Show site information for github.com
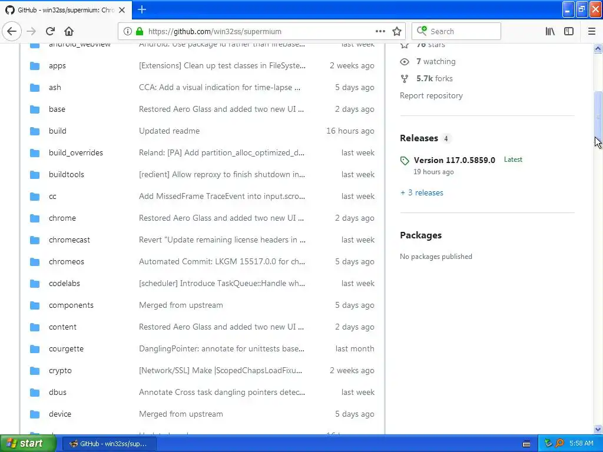Viewport: 603px width, 452px height. coord(127,31)
